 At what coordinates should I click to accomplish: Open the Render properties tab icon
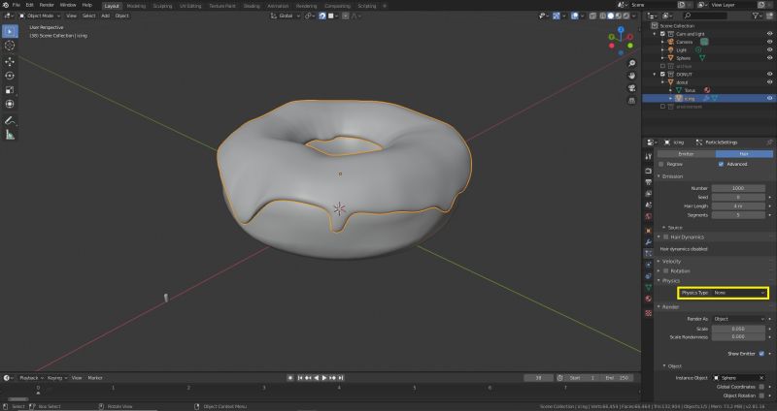648,171
